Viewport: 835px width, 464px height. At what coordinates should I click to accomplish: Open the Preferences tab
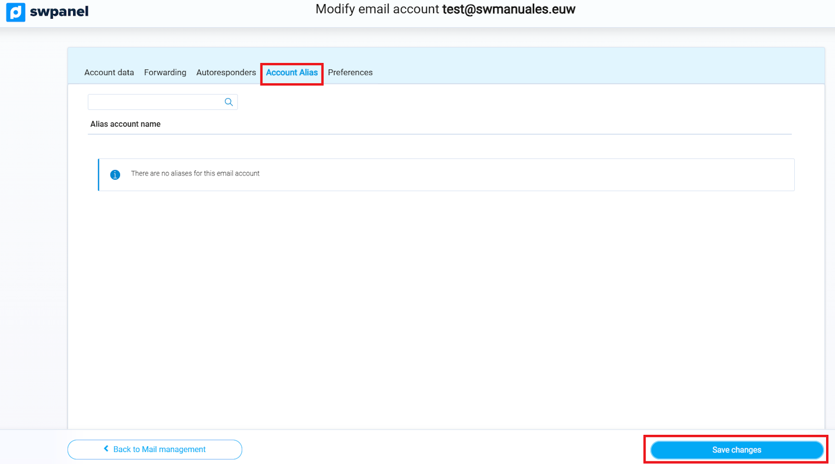click(x=350, y=72)
